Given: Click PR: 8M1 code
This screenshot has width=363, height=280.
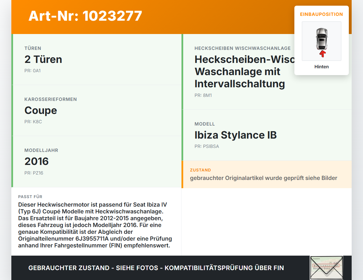Looking at the screenshot, I should pyautogui.click(x=203, y=95).
